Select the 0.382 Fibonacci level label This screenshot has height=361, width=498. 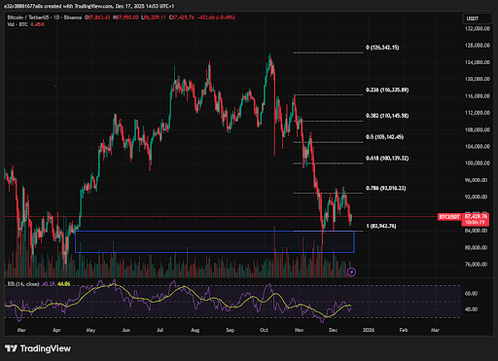(387, 116)
